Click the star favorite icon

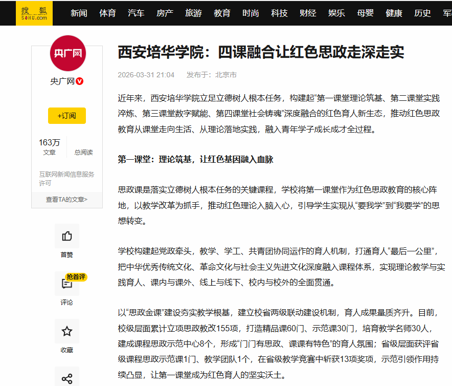(66, 331)
